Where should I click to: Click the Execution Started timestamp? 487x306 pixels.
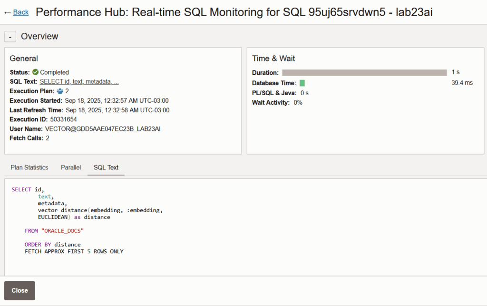116,100
